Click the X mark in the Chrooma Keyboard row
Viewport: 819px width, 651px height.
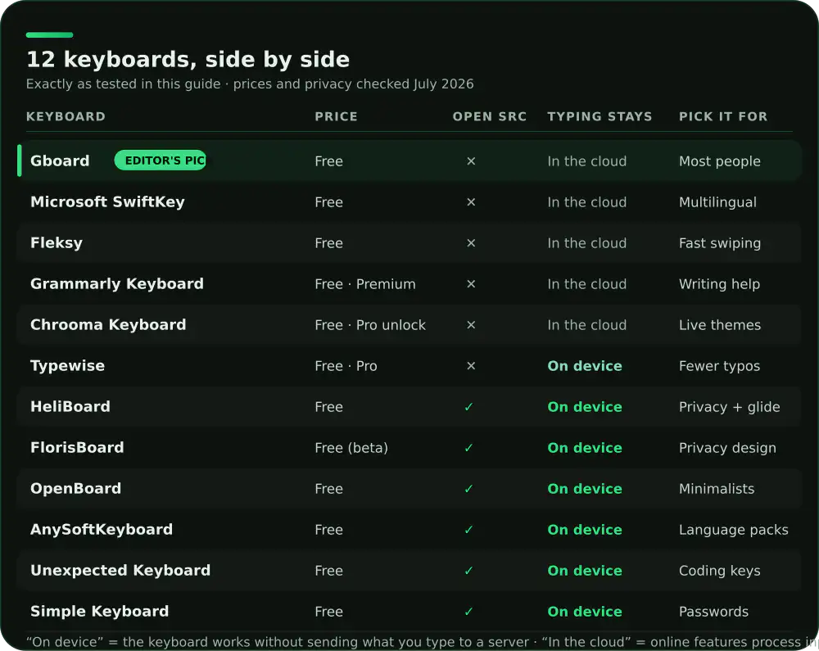pos(471,325)
